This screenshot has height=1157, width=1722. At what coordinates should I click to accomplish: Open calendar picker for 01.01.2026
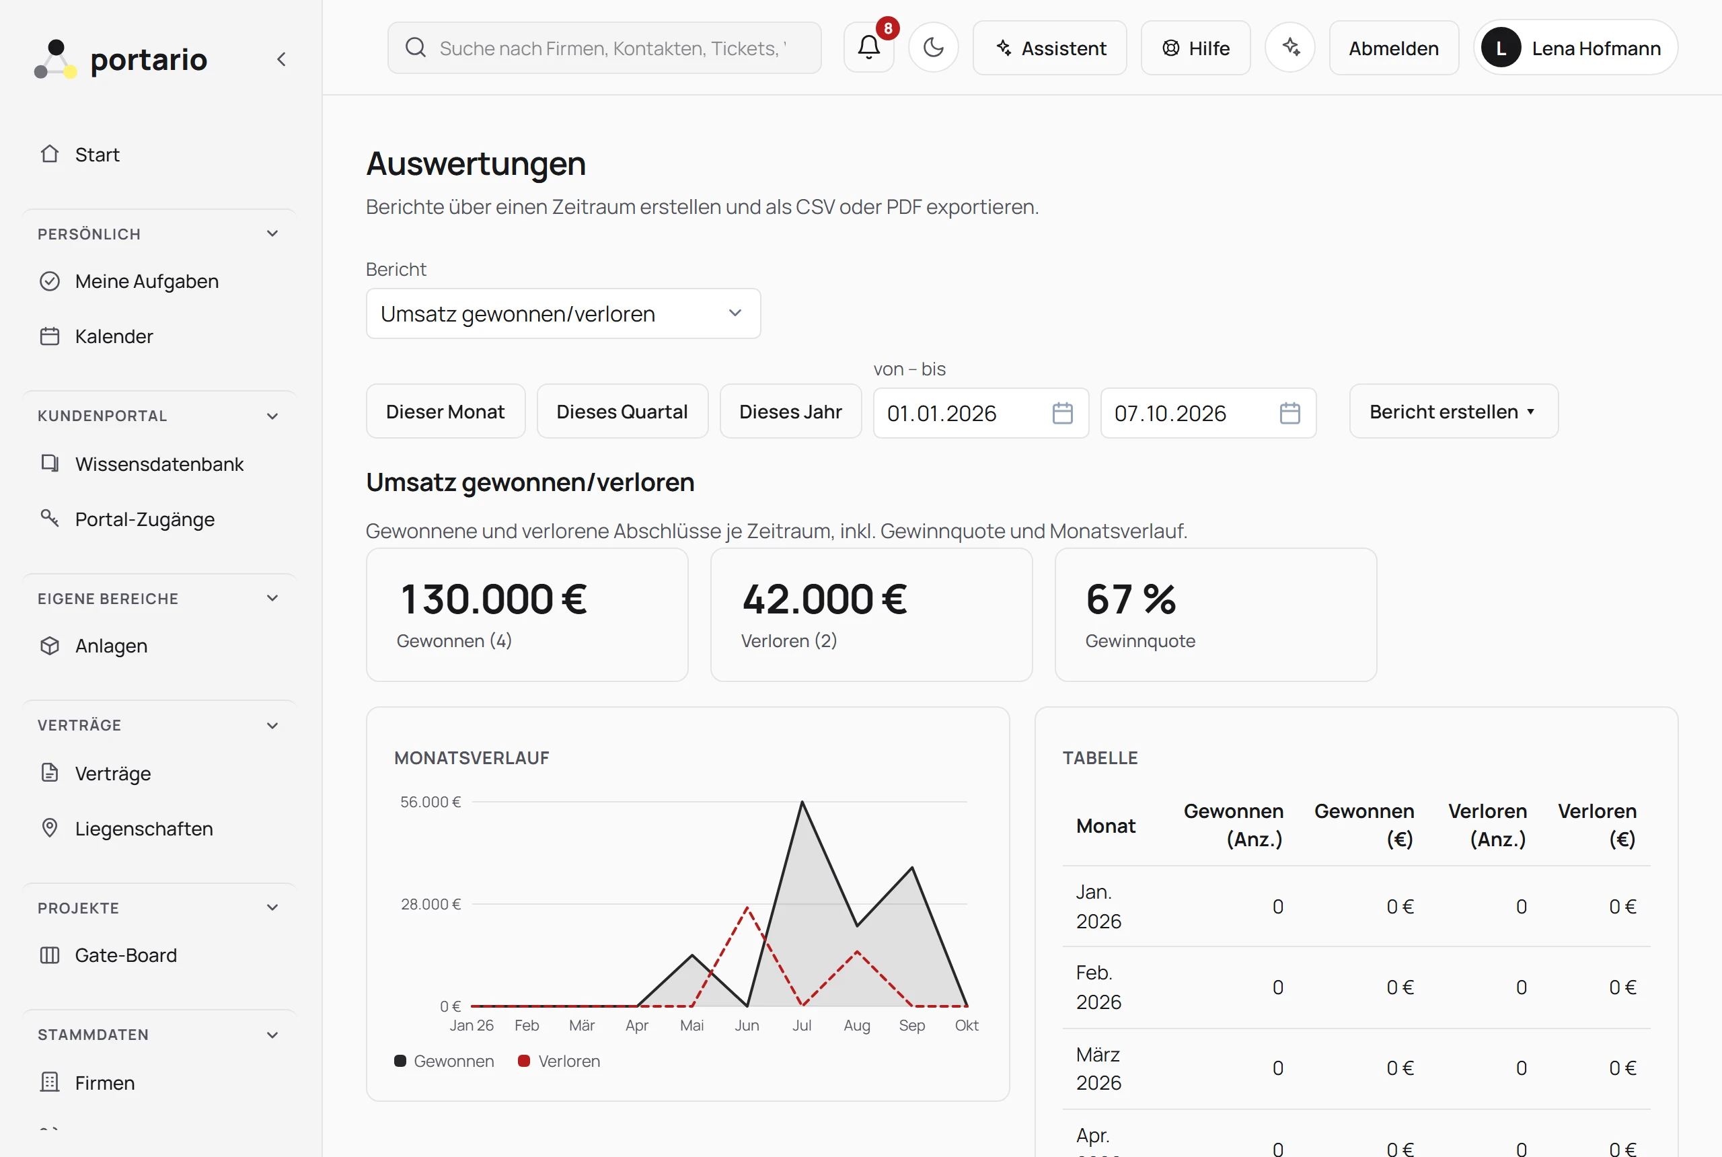pyautogui.click(x=1062, y=413)
